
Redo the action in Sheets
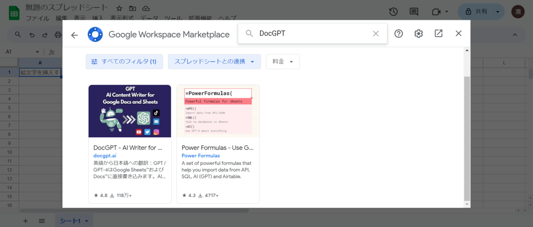45,35
